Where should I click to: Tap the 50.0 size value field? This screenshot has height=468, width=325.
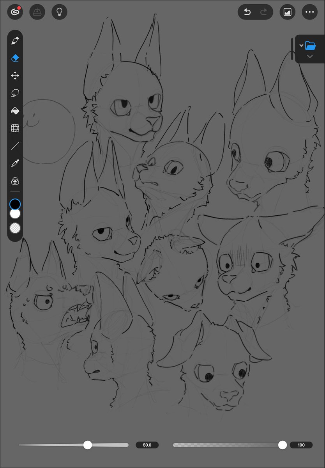point(147,445)
